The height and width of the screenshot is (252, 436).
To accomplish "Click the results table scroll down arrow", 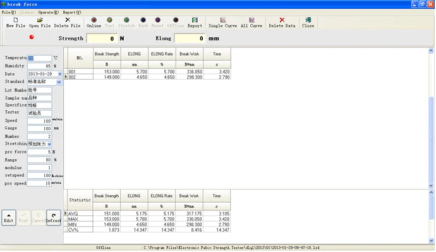I will (431, 186).
